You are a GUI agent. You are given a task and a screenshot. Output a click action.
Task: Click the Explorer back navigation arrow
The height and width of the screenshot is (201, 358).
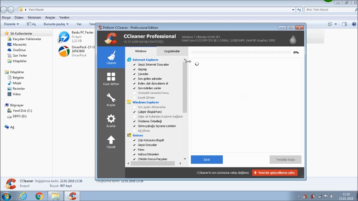[x=4, y=9]
